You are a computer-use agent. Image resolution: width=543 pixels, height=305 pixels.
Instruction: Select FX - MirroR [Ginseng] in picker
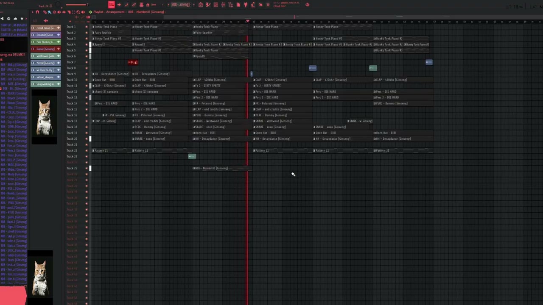(46, 63)
